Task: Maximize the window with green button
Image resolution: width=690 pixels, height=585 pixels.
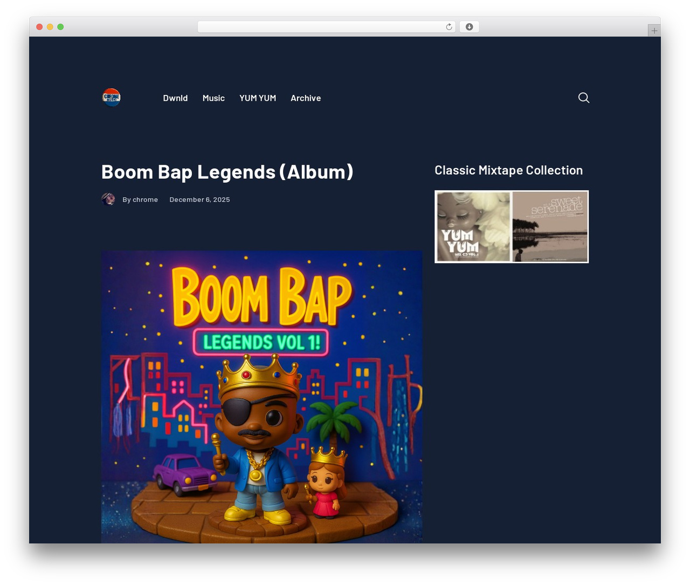Action: click(x=60, y=27)
